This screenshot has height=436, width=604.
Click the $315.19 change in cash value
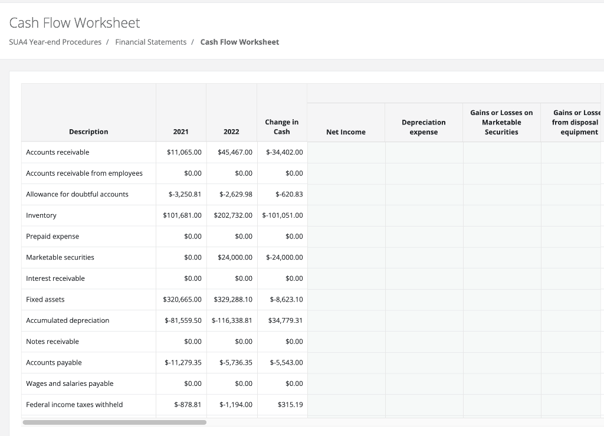[x=290, y=404]
